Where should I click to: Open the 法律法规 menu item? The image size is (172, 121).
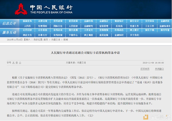pos(42,21)
